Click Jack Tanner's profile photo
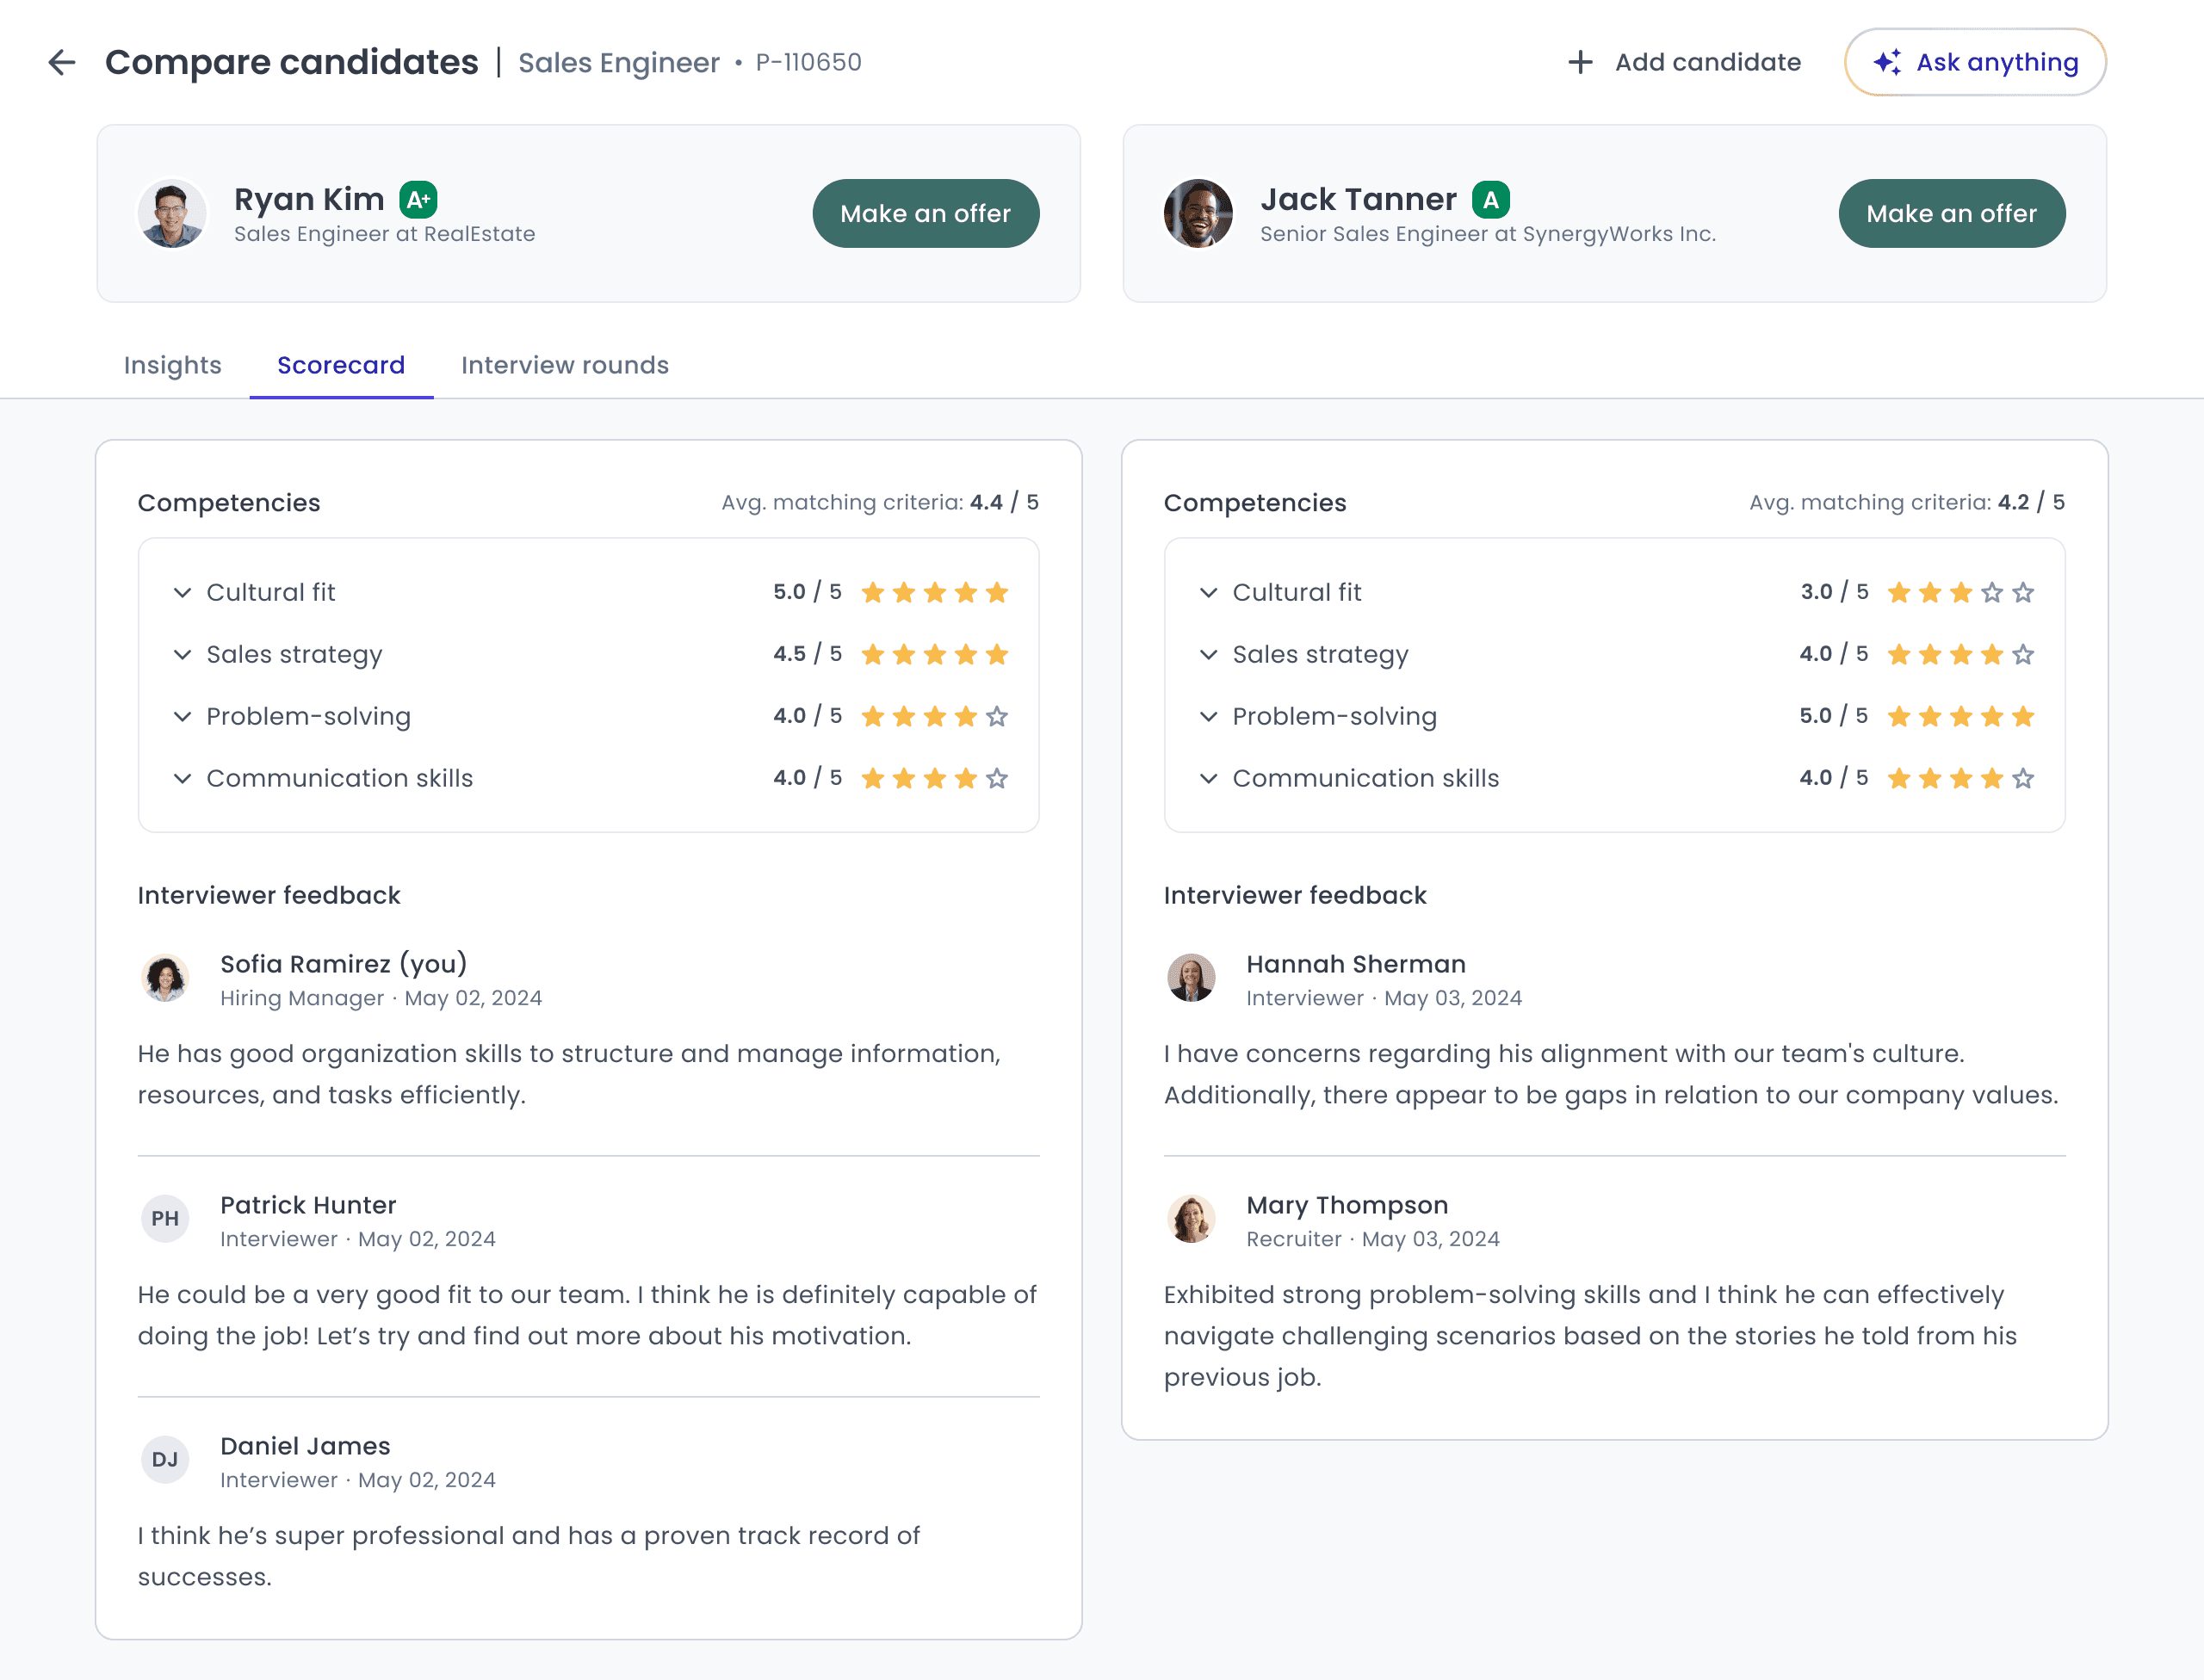2204x1680 pixels. (1198, 213)
